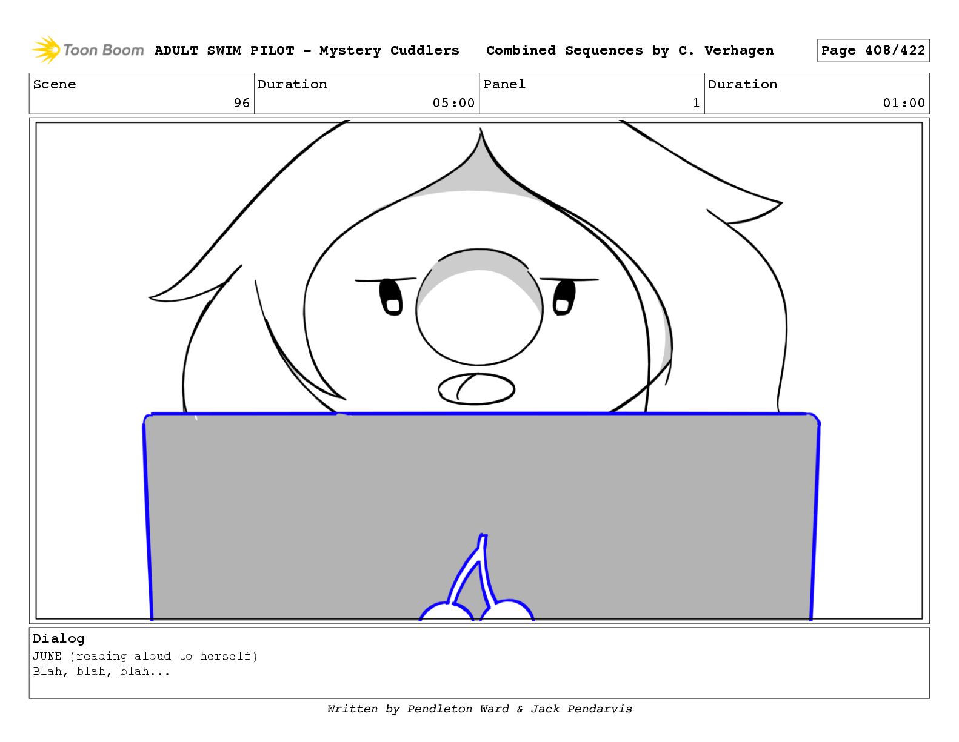Click the blue cherry logo on laptop
The height and width of the screenshot is (742, 959).
pos(477,577)
